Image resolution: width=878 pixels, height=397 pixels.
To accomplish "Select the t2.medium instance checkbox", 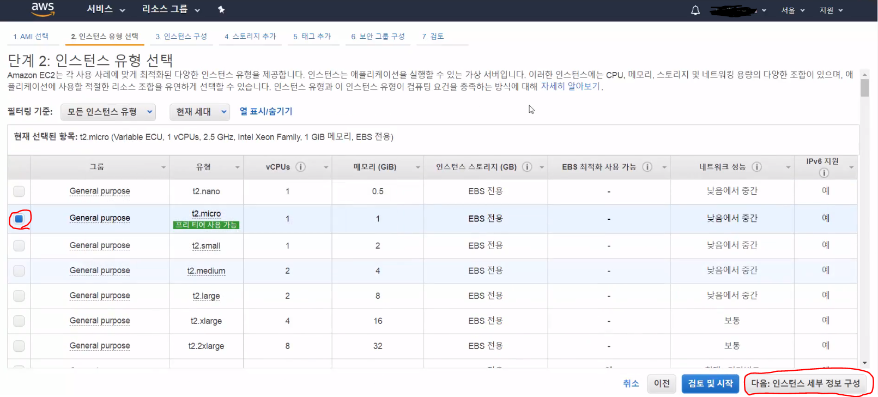I will click(19, 270).
